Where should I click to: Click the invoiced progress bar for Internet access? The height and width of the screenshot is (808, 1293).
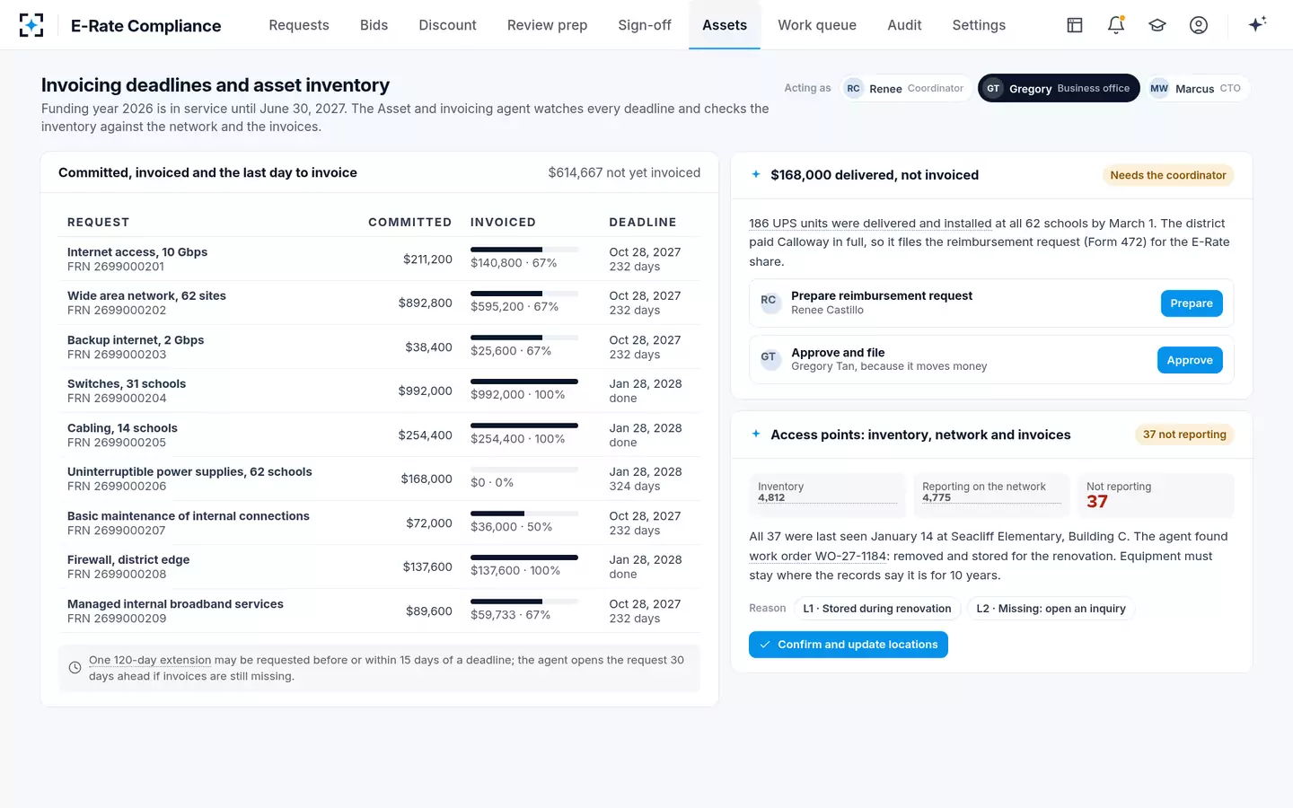click(524, 250)
